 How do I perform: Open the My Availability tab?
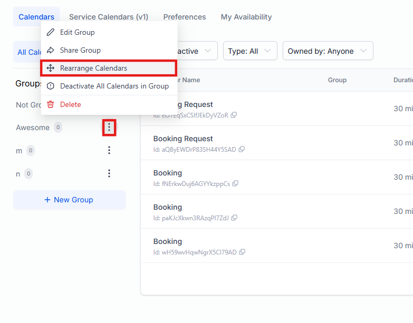pyautogui.click(x=246, y=17)
